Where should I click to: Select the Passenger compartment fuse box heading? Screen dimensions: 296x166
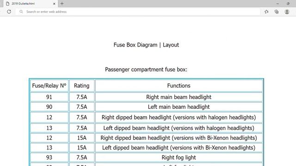(146, 70)
